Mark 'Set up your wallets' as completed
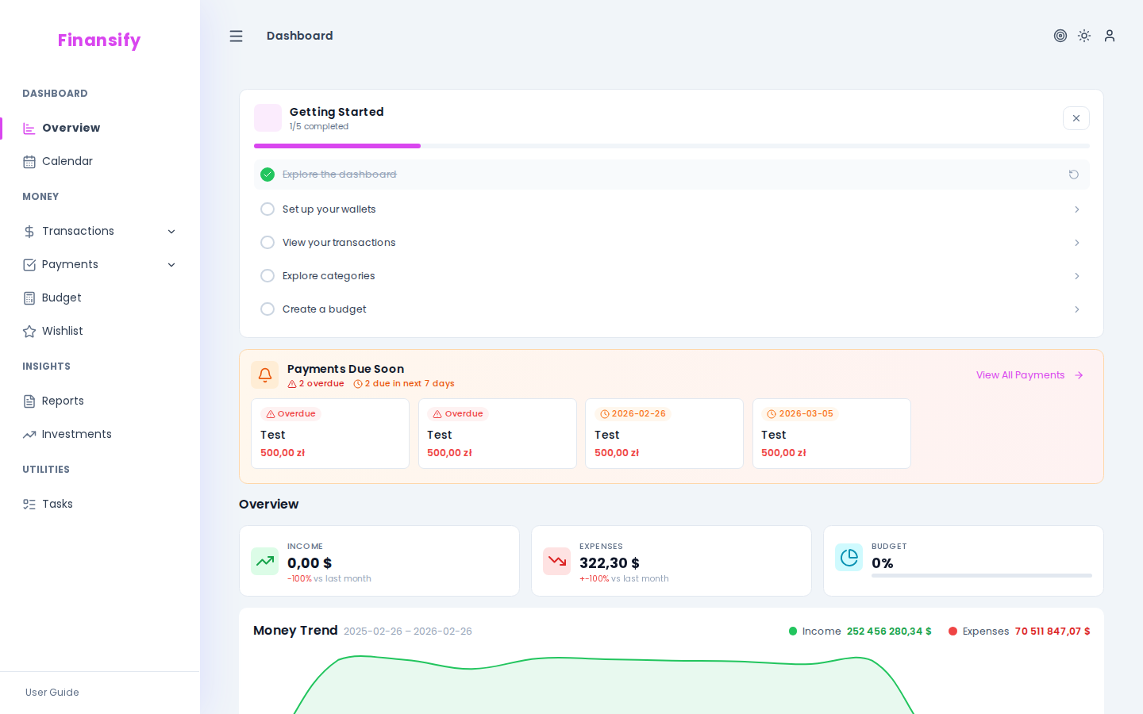The width and height of the screenshot is (1143, 714). pos(267,209)
